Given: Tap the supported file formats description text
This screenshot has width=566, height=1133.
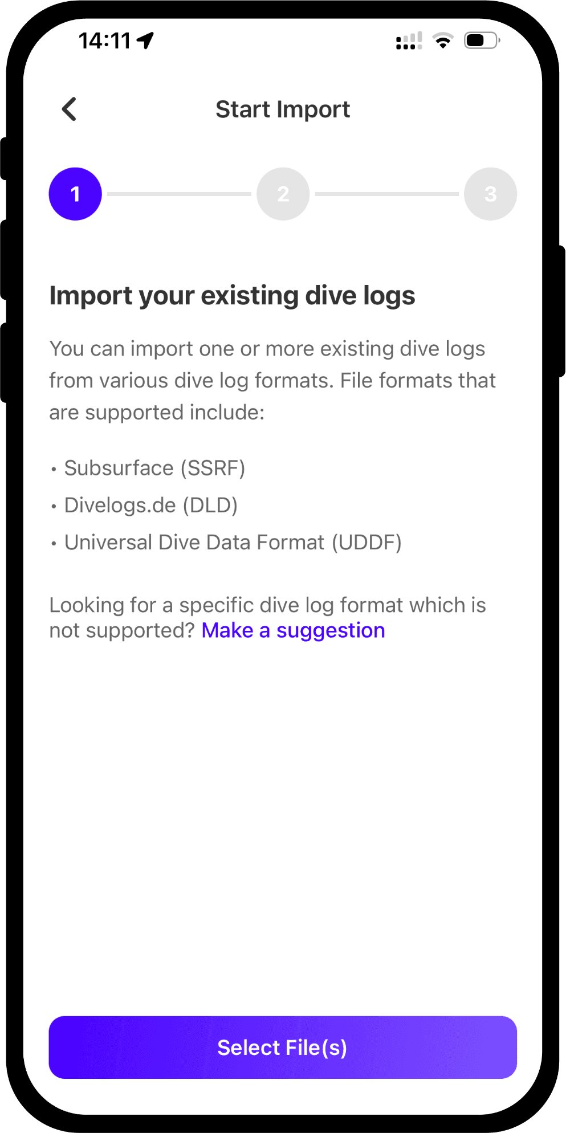Looking at the screenshot, I should [272, 380].
